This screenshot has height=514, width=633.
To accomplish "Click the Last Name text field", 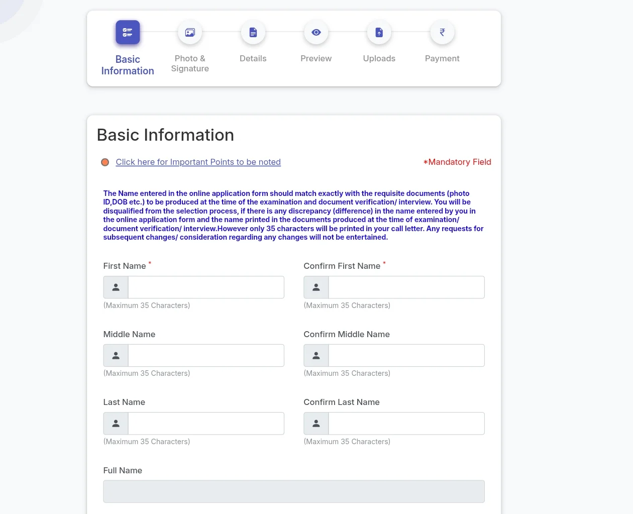I will (206, 424).
